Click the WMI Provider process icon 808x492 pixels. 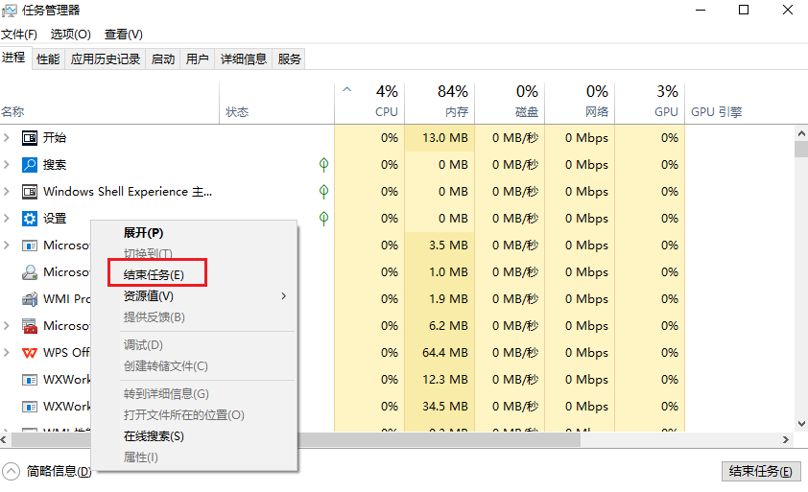point(30,299)
